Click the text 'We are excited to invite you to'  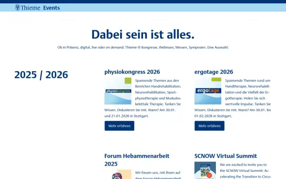coord(243,165)
